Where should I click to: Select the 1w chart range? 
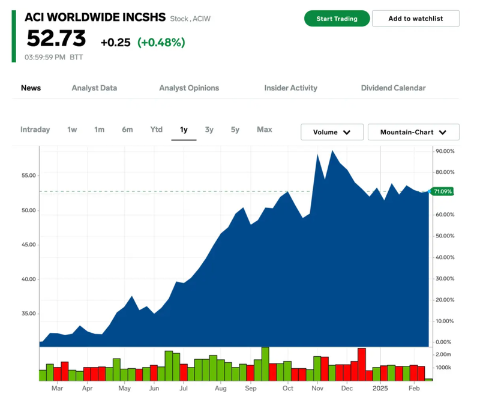72,130
